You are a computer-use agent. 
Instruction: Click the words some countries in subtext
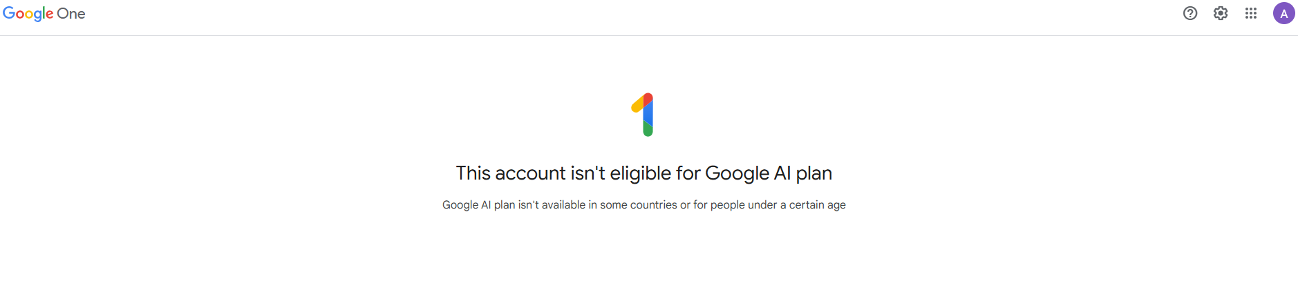[639, 205]
